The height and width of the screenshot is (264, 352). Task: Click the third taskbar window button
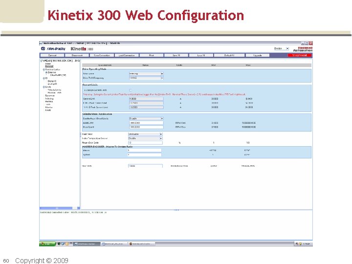141,244
